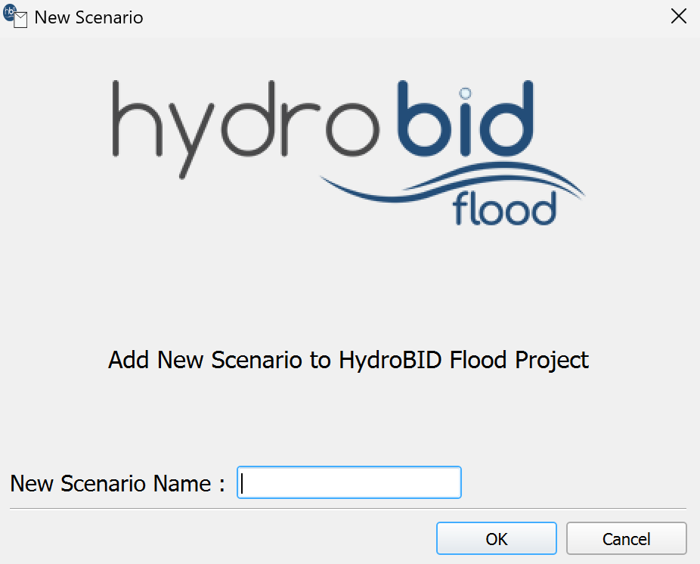Focus the New Scenario Name text field

coord(348,483)
